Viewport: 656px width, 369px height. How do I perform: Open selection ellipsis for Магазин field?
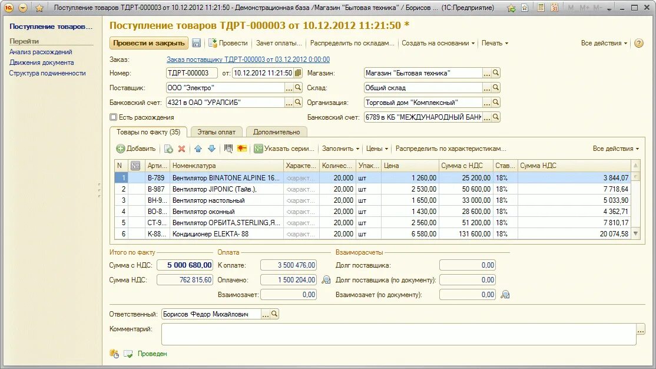tap(486, 73)
